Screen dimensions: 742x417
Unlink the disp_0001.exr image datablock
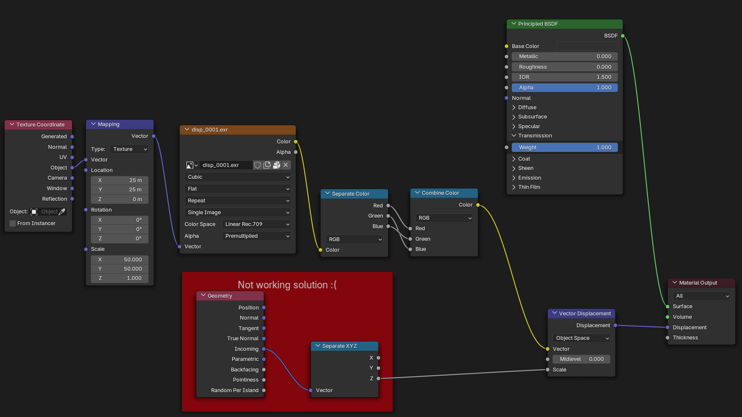coord(286,165)
